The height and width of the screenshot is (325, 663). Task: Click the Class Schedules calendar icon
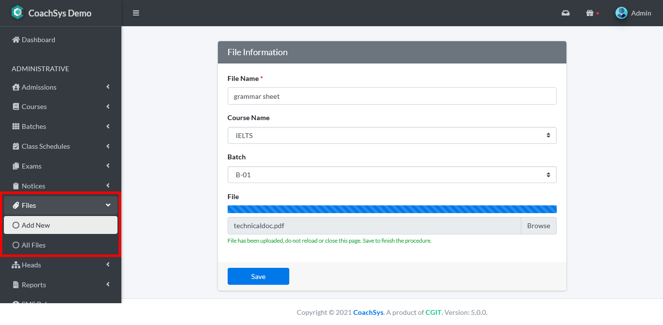click(x=16, y=146)
